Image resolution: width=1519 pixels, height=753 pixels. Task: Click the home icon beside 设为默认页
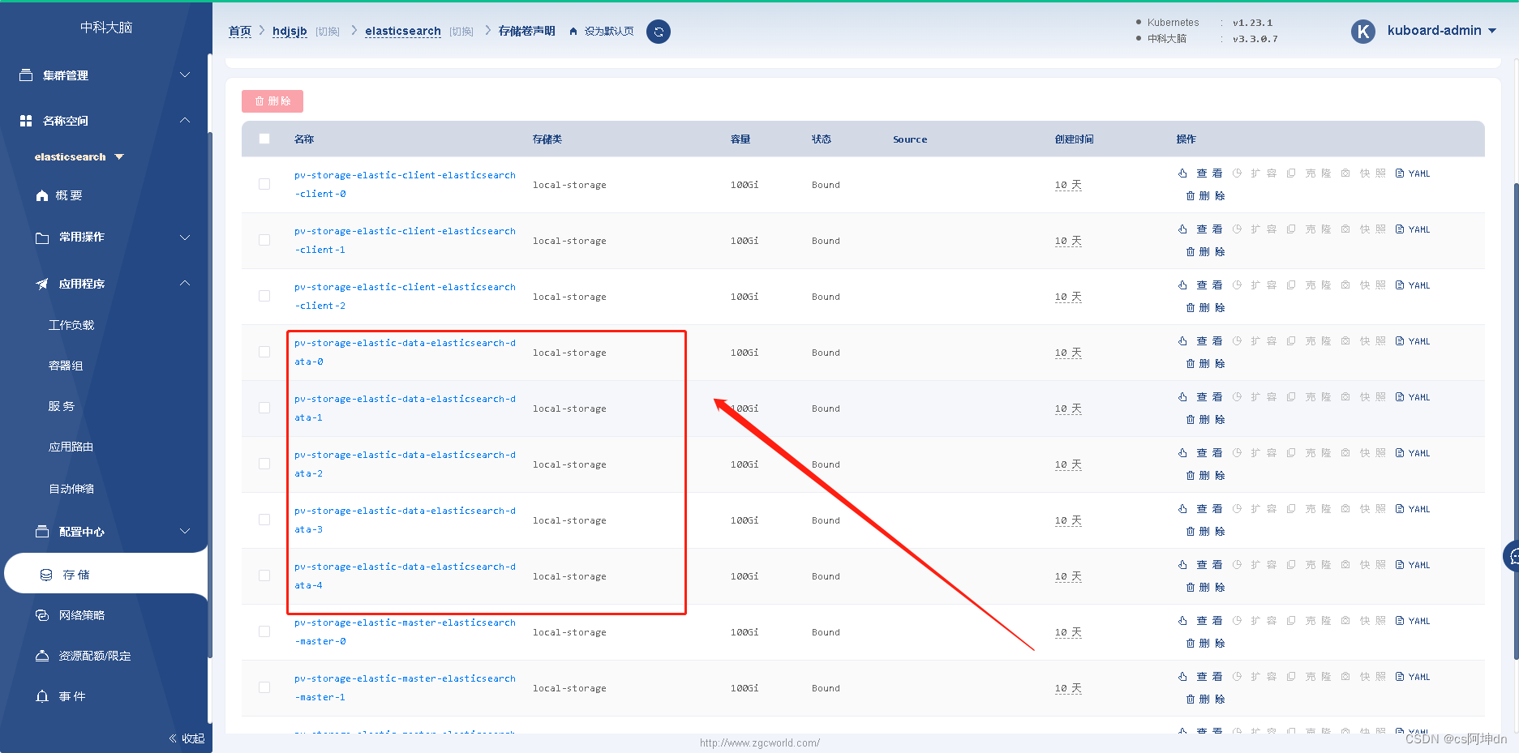(573, 32)
